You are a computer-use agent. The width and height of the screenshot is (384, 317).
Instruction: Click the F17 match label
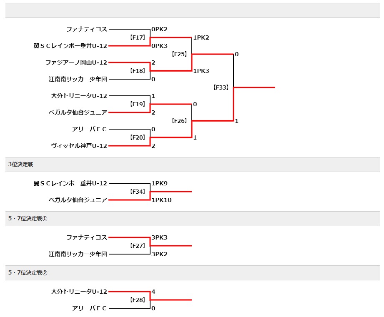[x=138, y=37]
